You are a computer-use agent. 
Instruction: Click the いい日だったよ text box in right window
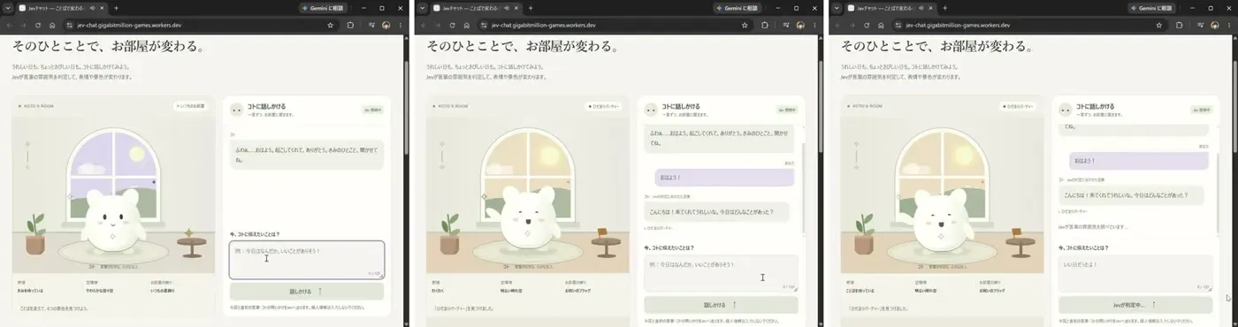coord(1135,273)
